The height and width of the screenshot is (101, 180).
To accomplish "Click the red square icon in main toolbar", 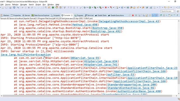I will tap(106, 8).
